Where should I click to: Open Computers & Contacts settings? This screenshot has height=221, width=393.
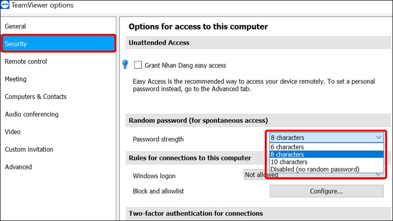click(35, 97)
